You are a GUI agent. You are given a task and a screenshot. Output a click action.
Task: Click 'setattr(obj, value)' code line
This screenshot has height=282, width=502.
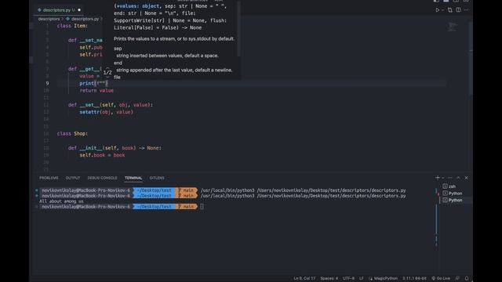coord(107,112)
